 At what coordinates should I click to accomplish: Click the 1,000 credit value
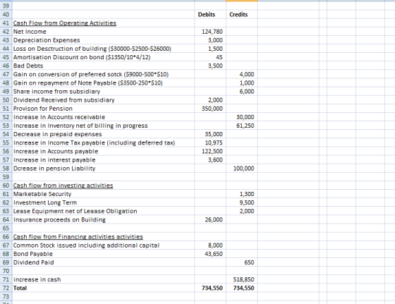click(x=247, y=83)
